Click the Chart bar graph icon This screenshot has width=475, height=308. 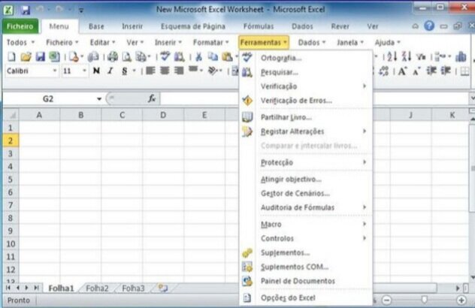[x=461, y=56]
